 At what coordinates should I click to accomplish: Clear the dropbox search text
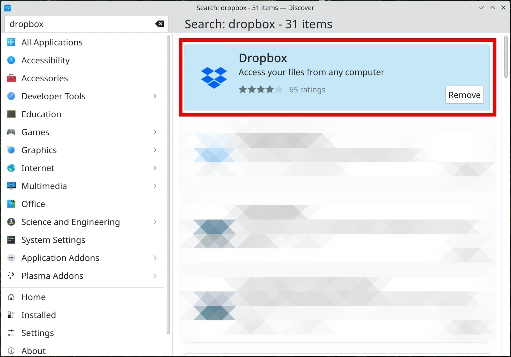pyautogui.click(x=159, y=24)
